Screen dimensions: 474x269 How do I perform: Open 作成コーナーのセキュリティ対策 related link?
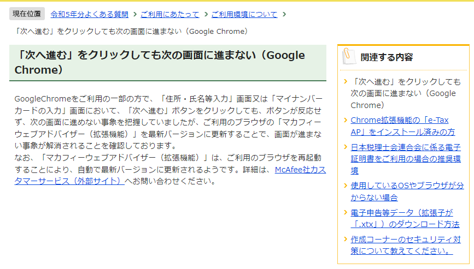pos(405,245)
